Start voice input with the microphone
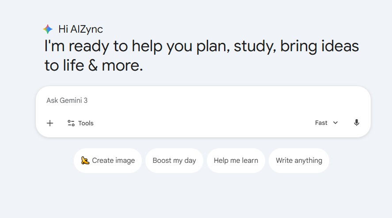 [357, 123]
